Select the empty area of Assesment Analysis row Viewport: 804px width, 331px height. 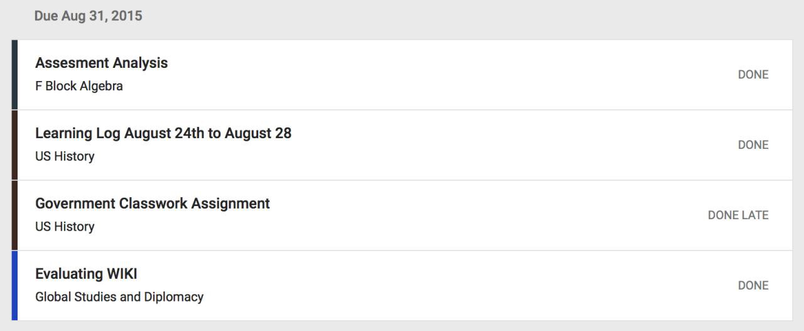coord(440,75)
